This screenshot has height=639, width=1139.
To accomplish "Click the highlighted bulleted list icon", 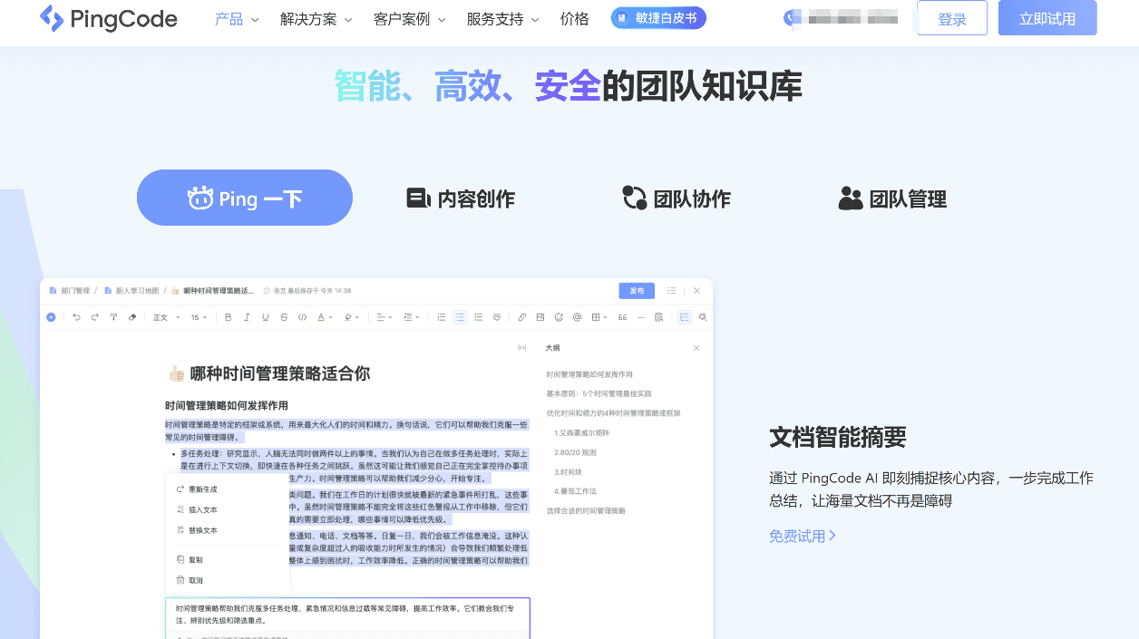I will point(460,317).
